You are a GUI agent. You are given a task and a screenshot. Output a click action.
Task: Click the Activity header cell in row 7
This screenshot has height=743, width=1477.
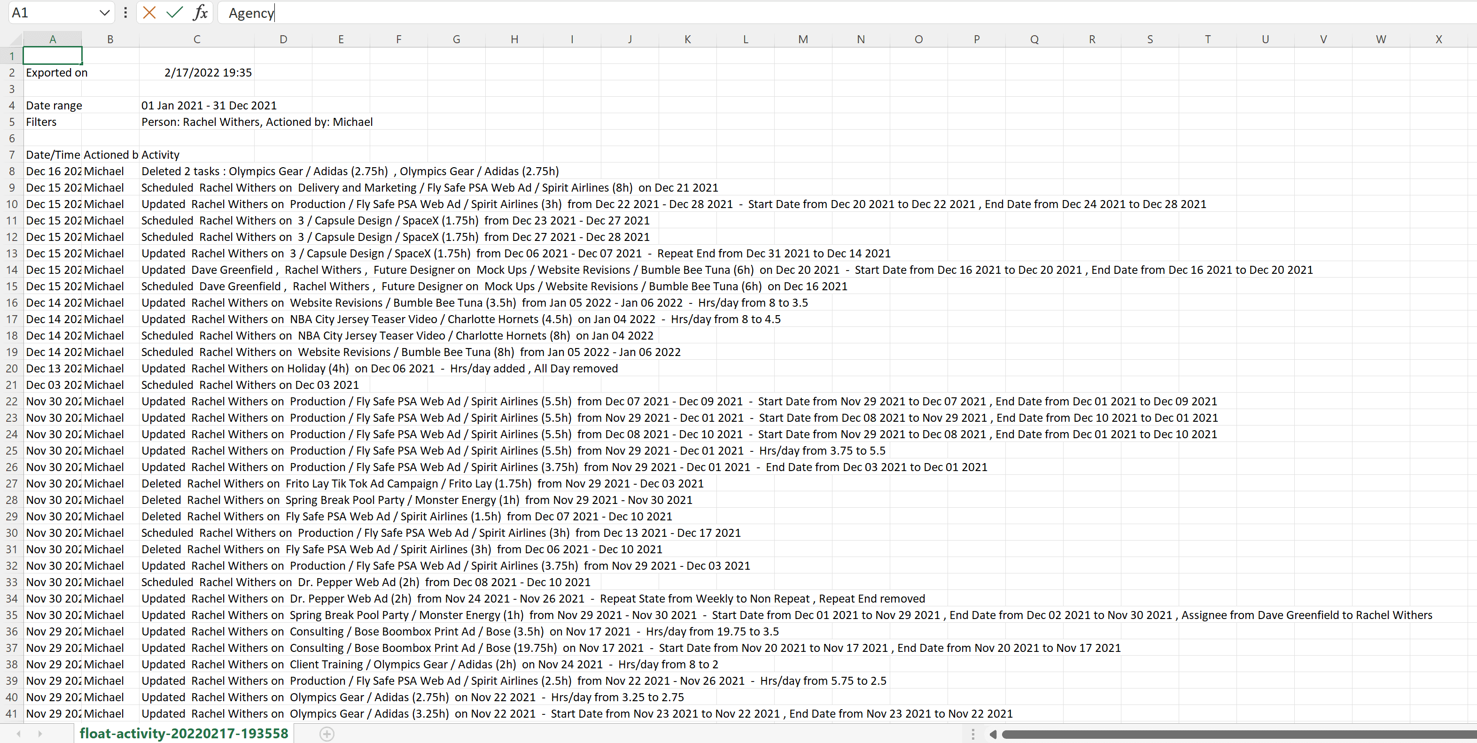(x=196, y=155)
